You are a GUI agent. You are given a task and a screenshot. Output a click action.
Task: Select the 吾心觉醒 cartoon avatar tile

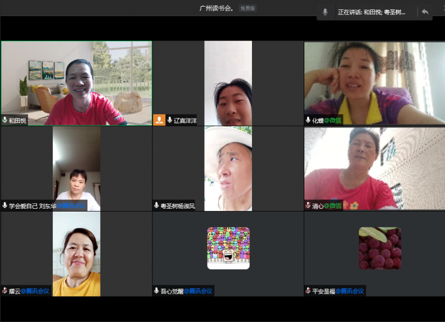point(228,248)
